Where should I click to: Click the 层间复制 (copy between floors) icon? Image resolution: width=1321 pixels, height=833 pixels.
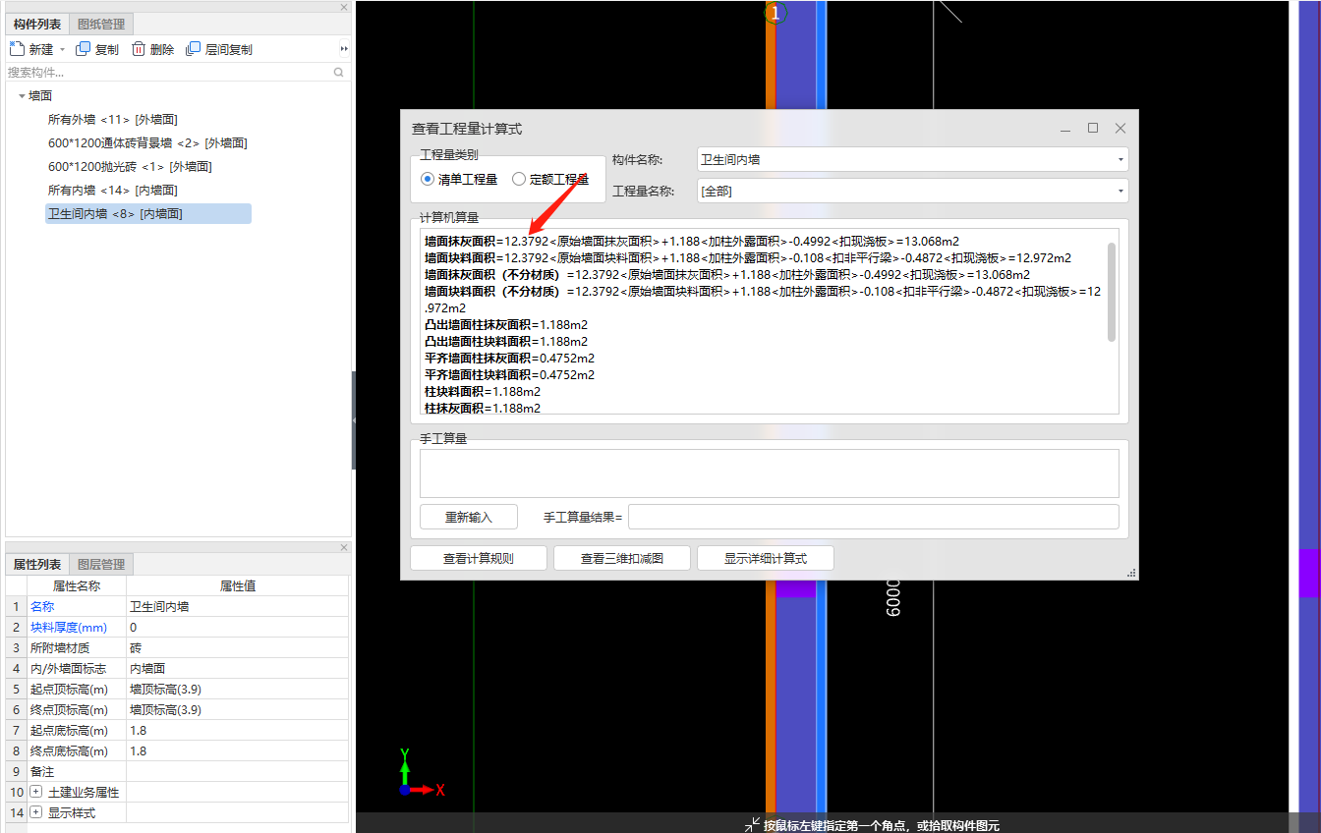point(194,49)
